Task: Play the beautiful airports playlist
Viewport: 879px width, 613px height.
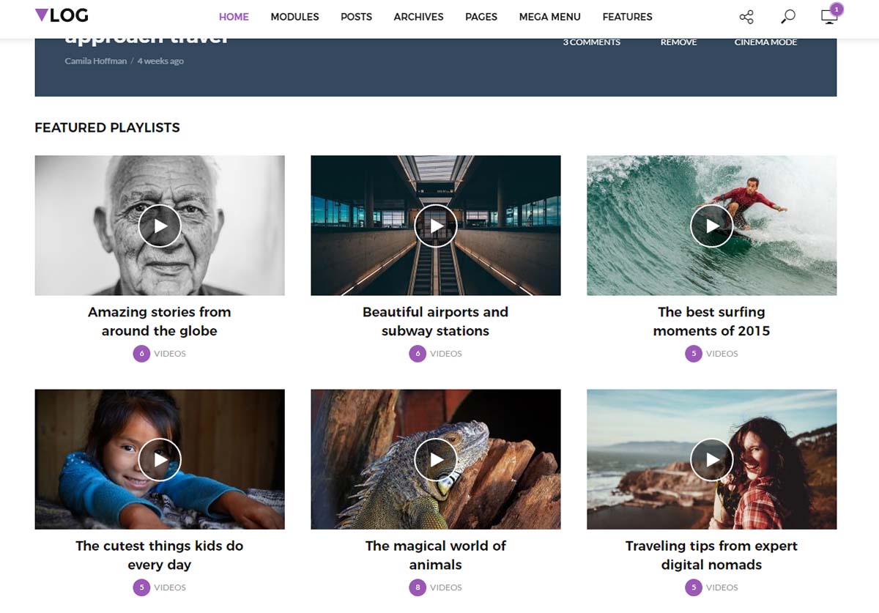Action: point(435,226)
